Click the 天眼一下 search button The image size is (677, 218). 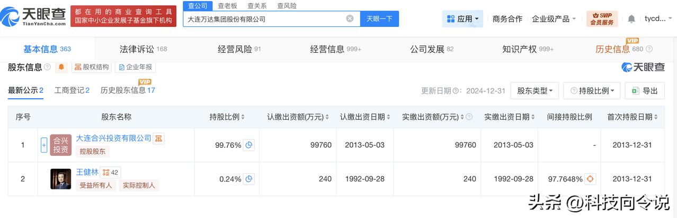(379, 18)
